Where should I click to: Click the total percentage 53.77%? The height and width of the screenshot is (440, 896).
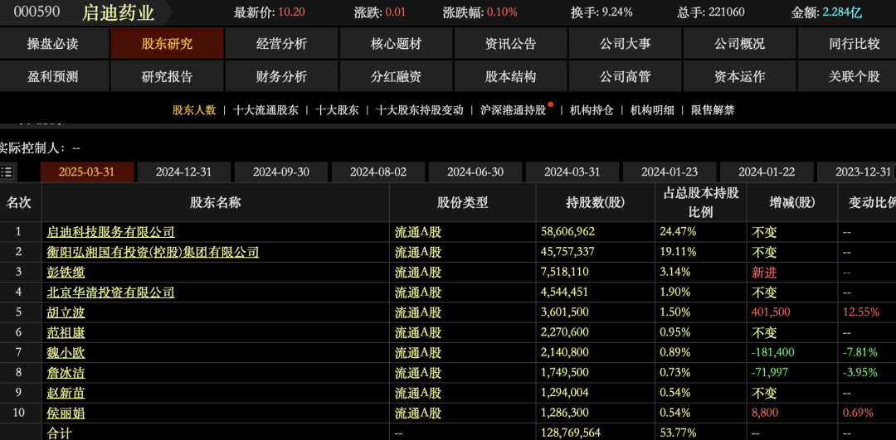point(679,433)
